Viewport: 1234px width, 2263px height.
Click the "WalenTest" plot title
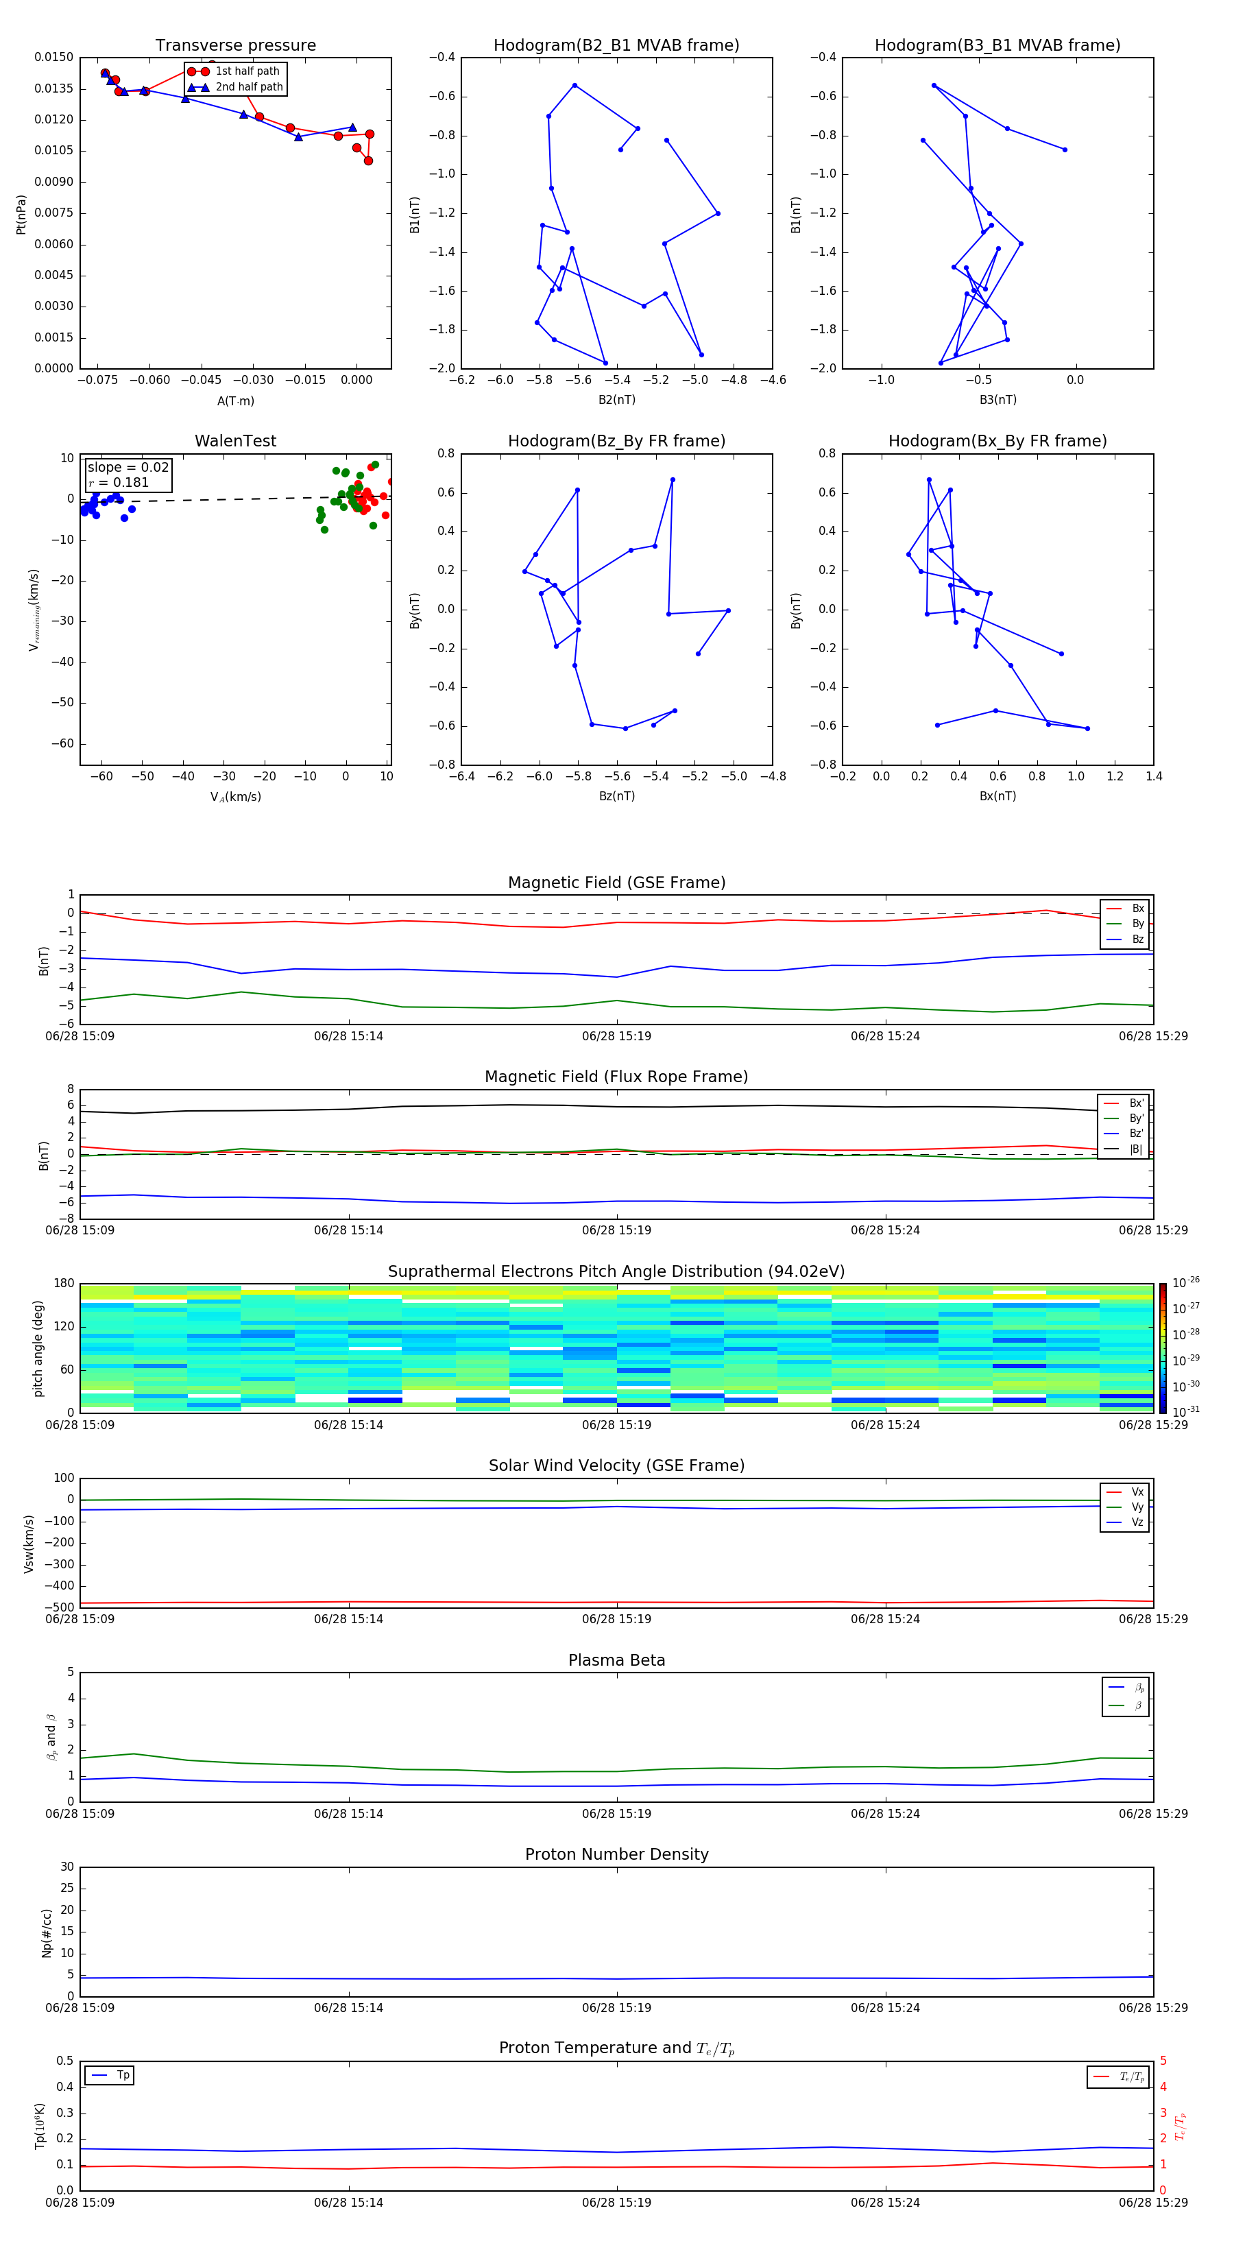[235, 441]
